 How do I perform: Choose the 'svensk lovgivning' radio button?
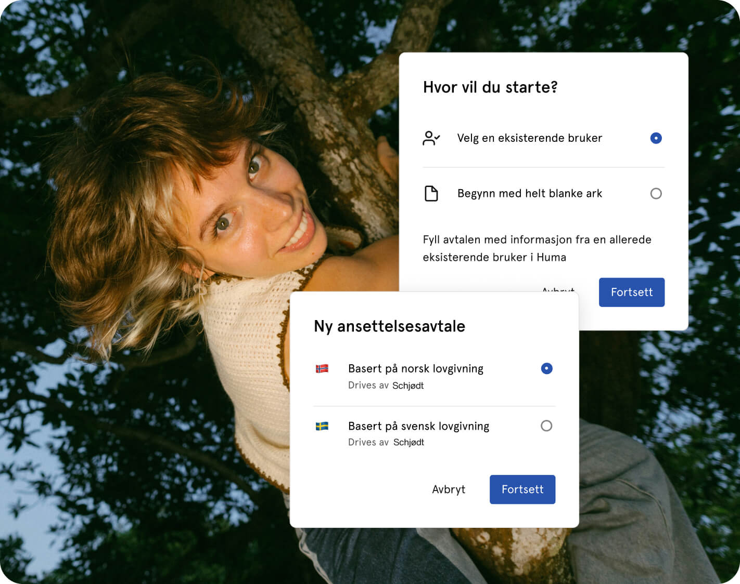[x=546, y=426]
